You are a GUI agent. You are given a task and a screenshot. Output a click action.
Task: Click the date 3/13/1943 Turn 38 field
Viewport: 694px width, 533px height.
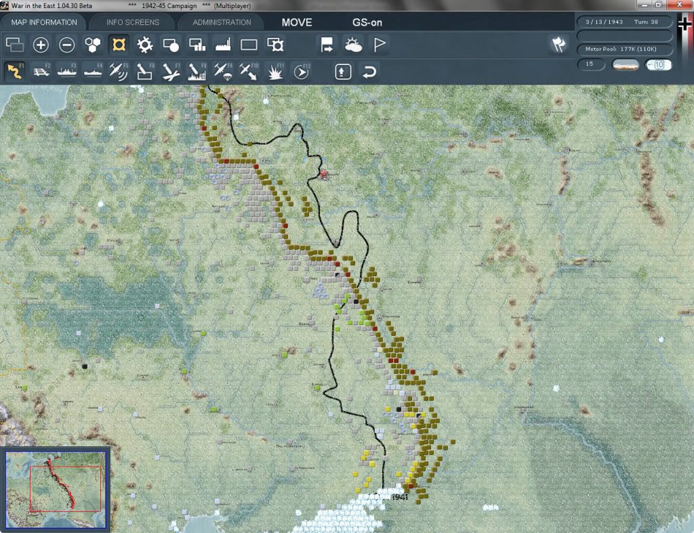click(x=624, y=22)
